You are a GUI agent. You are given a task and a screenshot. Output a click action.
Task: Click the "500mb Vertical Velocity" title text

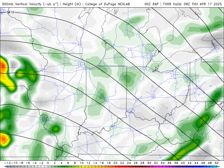(x=22, y=4)
